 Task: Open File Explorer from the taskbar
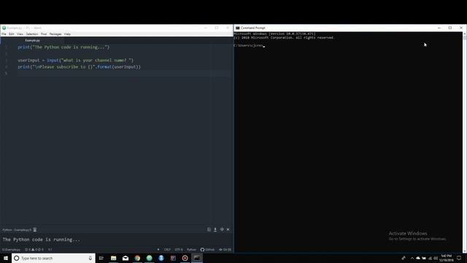pyautogui.click(x=114, y=258)
